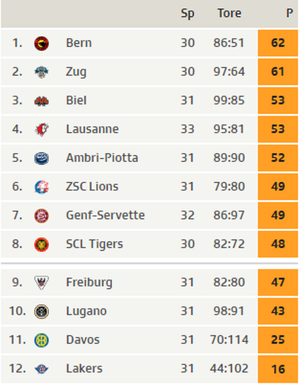Select the P points column header
This screenshot has width=299, height=384.
(x=289, y=13)
